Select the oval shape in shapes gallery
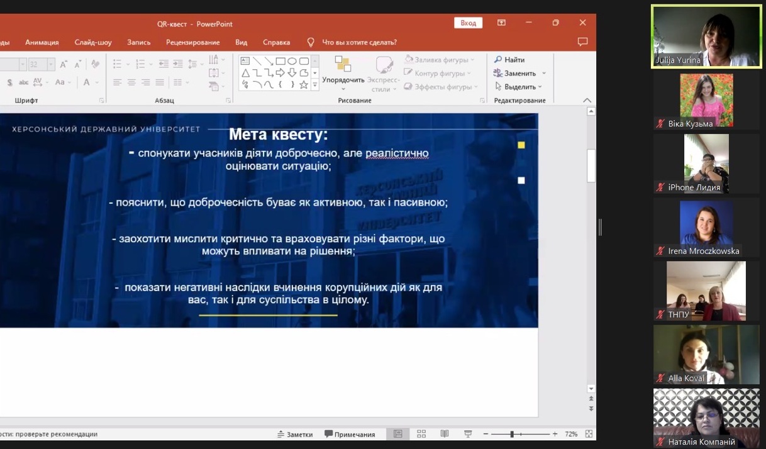766x449 pixels. pos(292,61)
